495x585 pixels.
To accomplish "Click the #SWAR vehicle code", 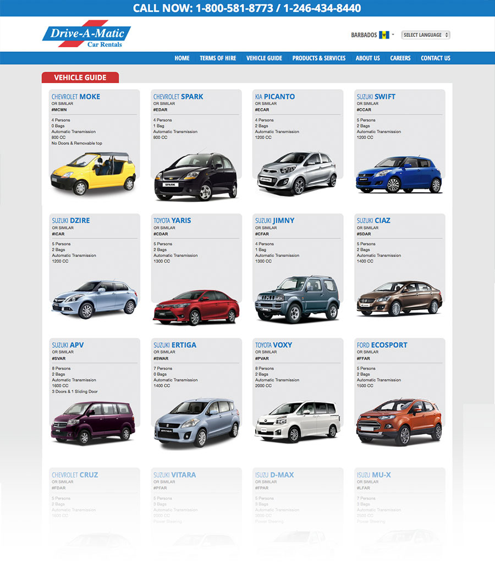I will coord(161,358).
